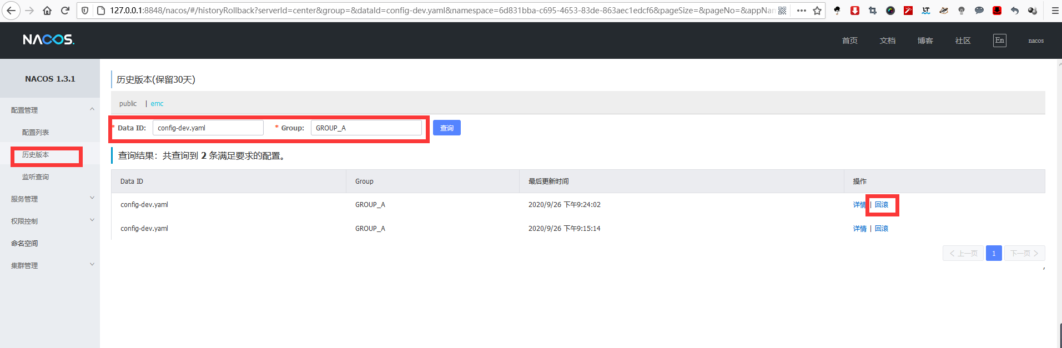
Task: Open 配置列表 in the sidebar
Action: [x=36, y=132]
